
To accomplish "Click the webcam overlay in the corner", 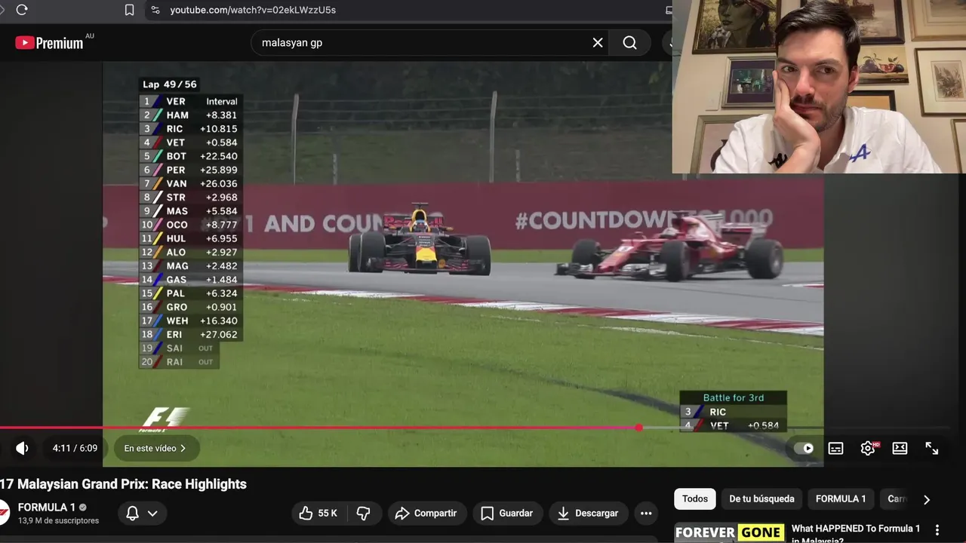I will 819,87.
